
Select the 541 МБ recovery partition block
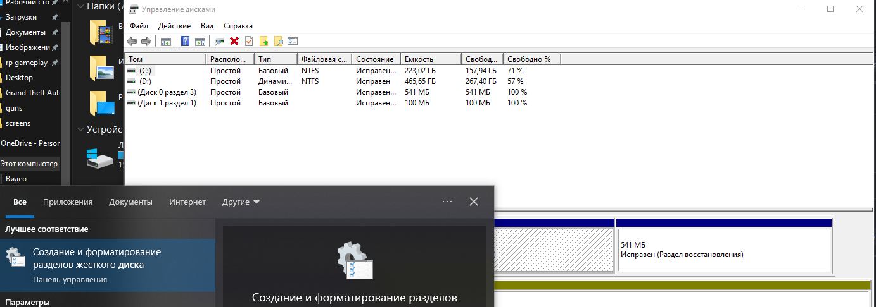723,250
